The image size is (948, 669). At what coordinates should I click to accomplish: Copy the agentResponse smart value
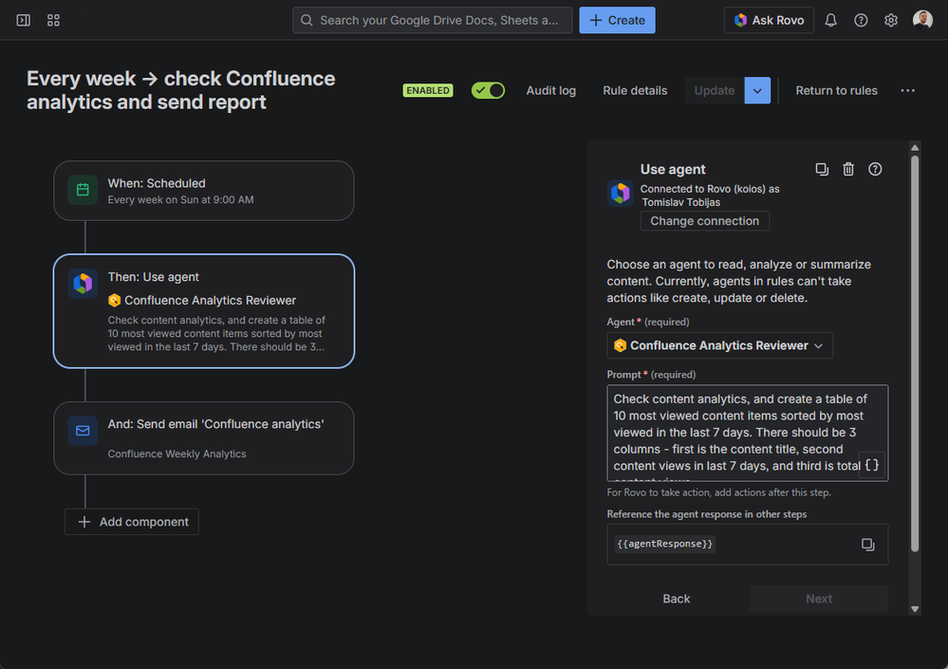pos(867,545)
